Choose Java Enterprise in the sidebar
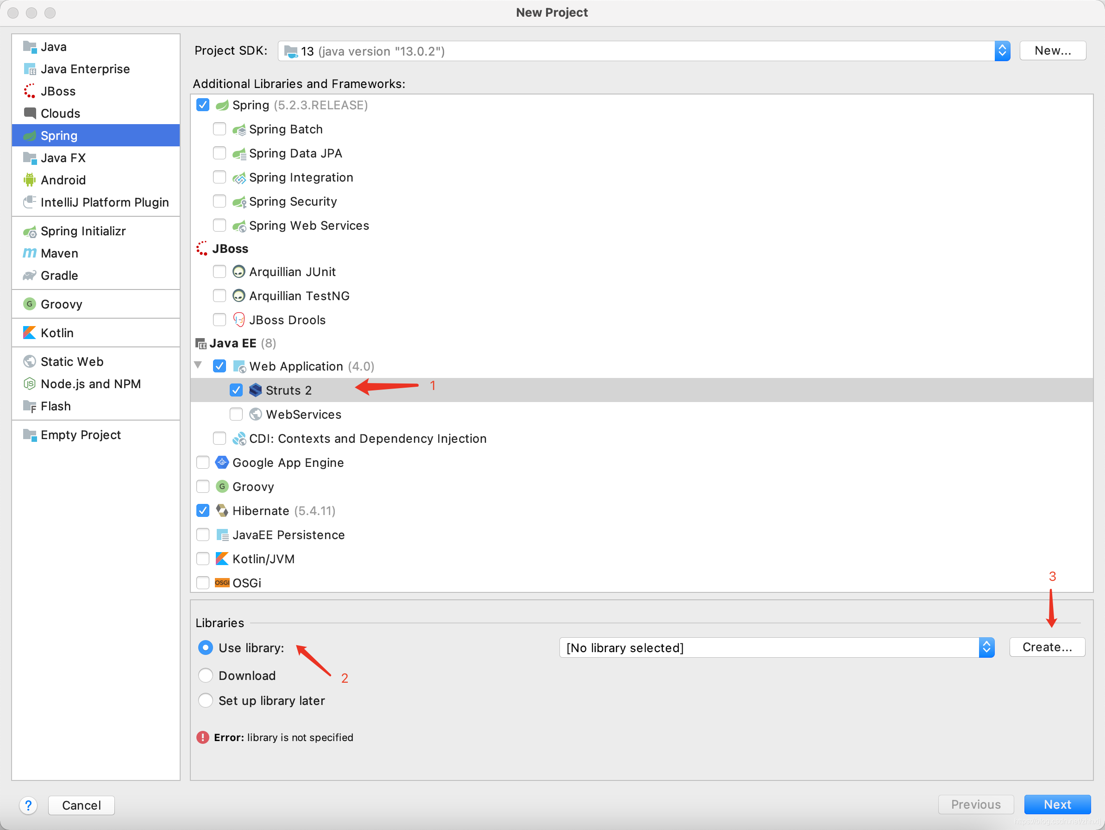 click(x=85, y=69)
